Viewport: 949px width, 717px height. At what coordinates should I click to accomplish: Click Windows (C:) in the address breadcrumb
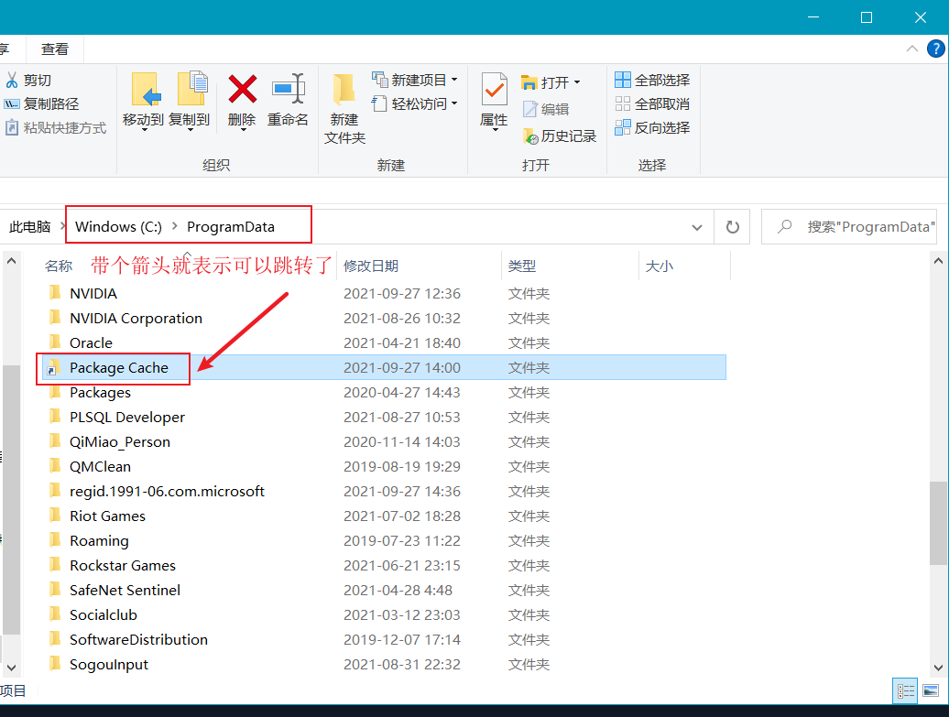pos(119,227)
